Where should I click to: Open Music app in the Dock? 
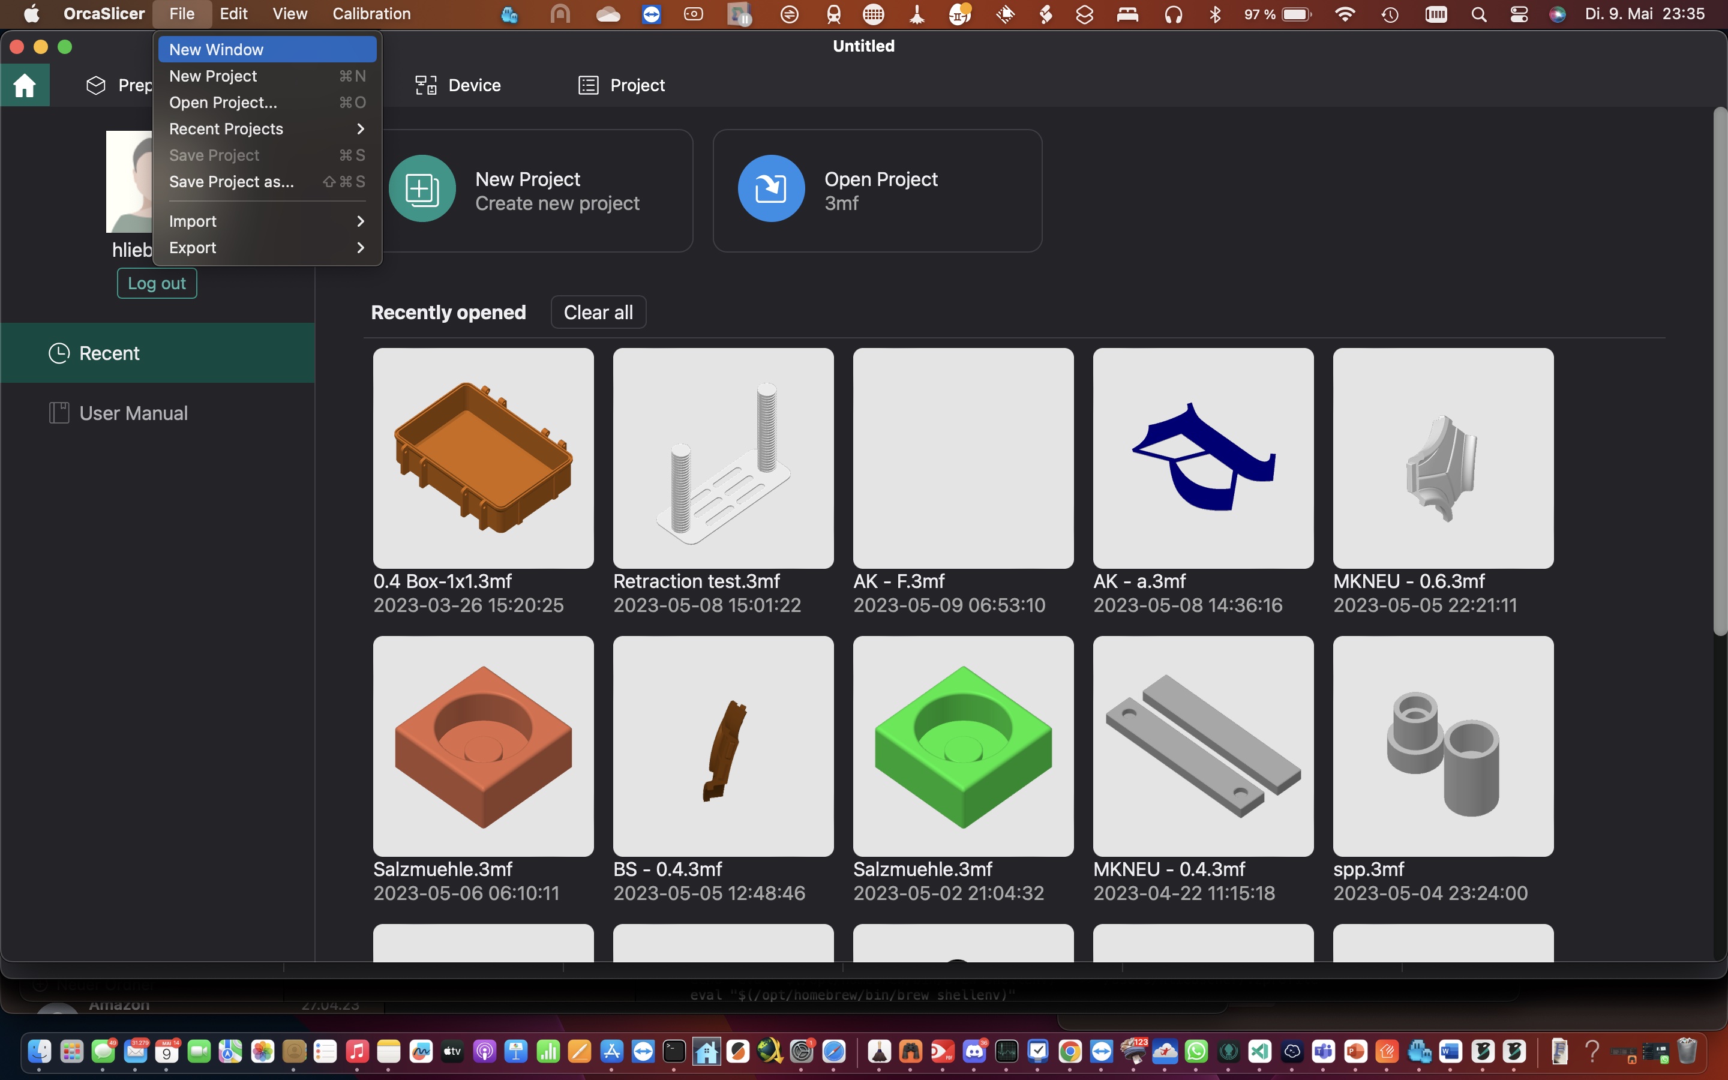pyautogui.click(x=357, y=1051)
